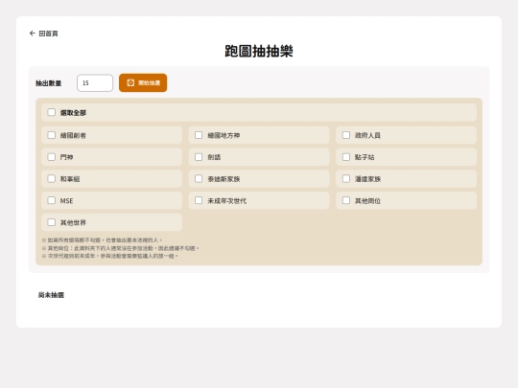
Task: Click the 抽出數量 label
Action: [49, 83]
